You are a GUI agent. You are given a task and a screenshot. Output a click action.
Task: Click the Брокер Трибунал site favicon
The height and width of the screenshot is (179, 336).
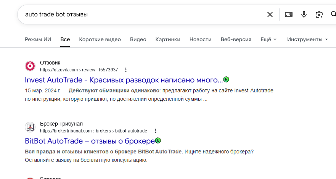click(30, 127)
